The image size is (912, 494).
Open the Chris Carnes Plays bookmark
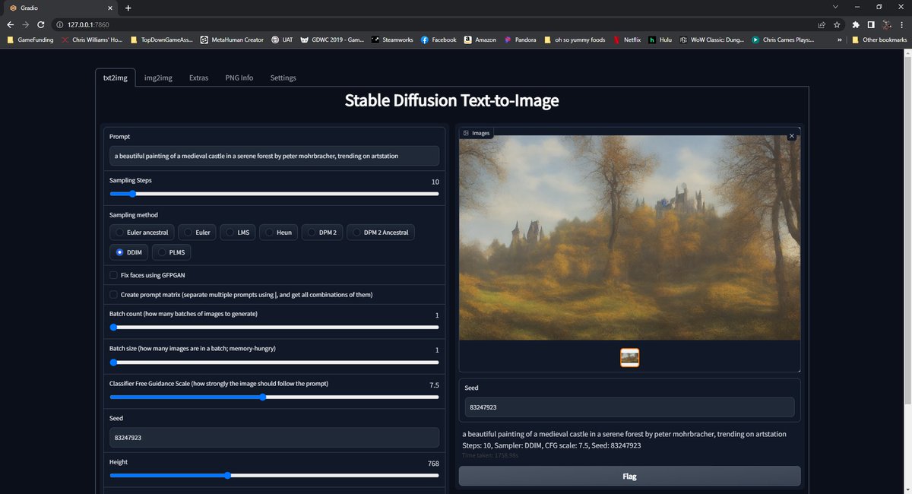pyautogui.click(x=783, y=40)
